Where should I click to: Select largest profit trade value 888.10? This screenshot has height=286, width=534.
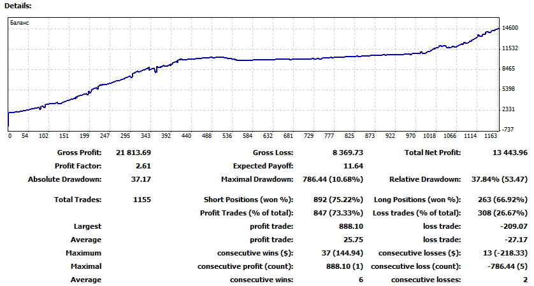[x=351, y=226]
